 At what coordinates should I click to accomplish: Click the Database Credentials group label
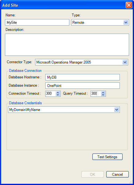point(26,103)
